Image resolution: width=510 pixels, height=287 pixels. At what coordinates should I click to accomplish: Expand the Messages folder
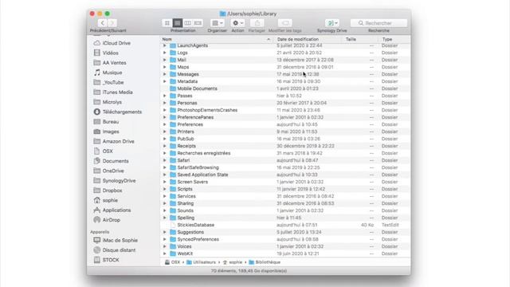click(165, 74)
